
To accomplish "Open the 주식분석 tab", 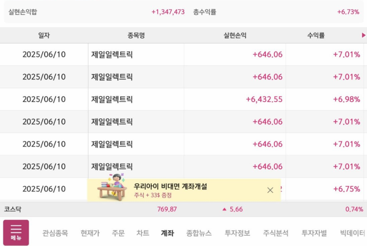I will [x=276, y=233].
